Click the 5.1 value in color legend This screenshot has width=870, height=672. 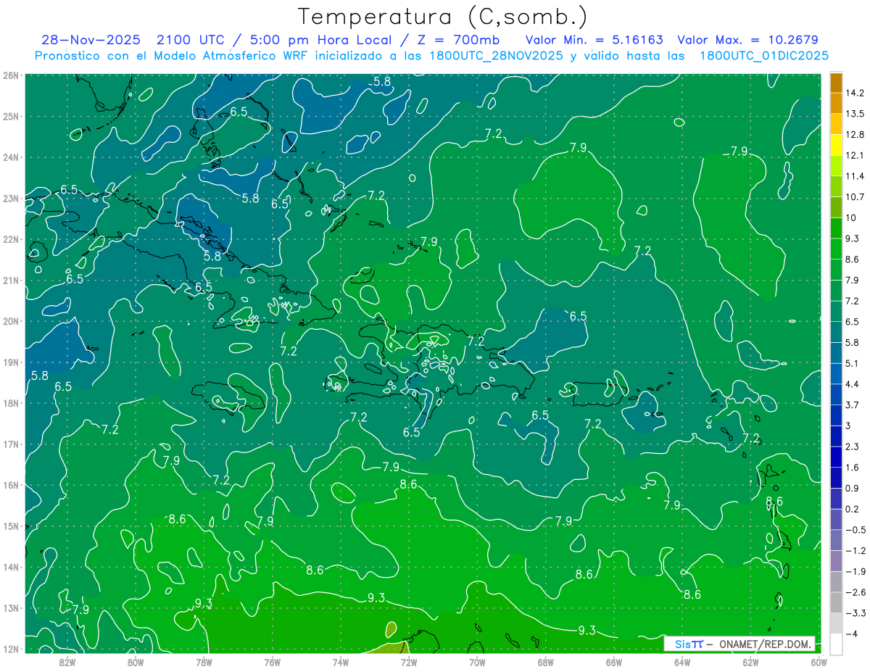(853, 363)
